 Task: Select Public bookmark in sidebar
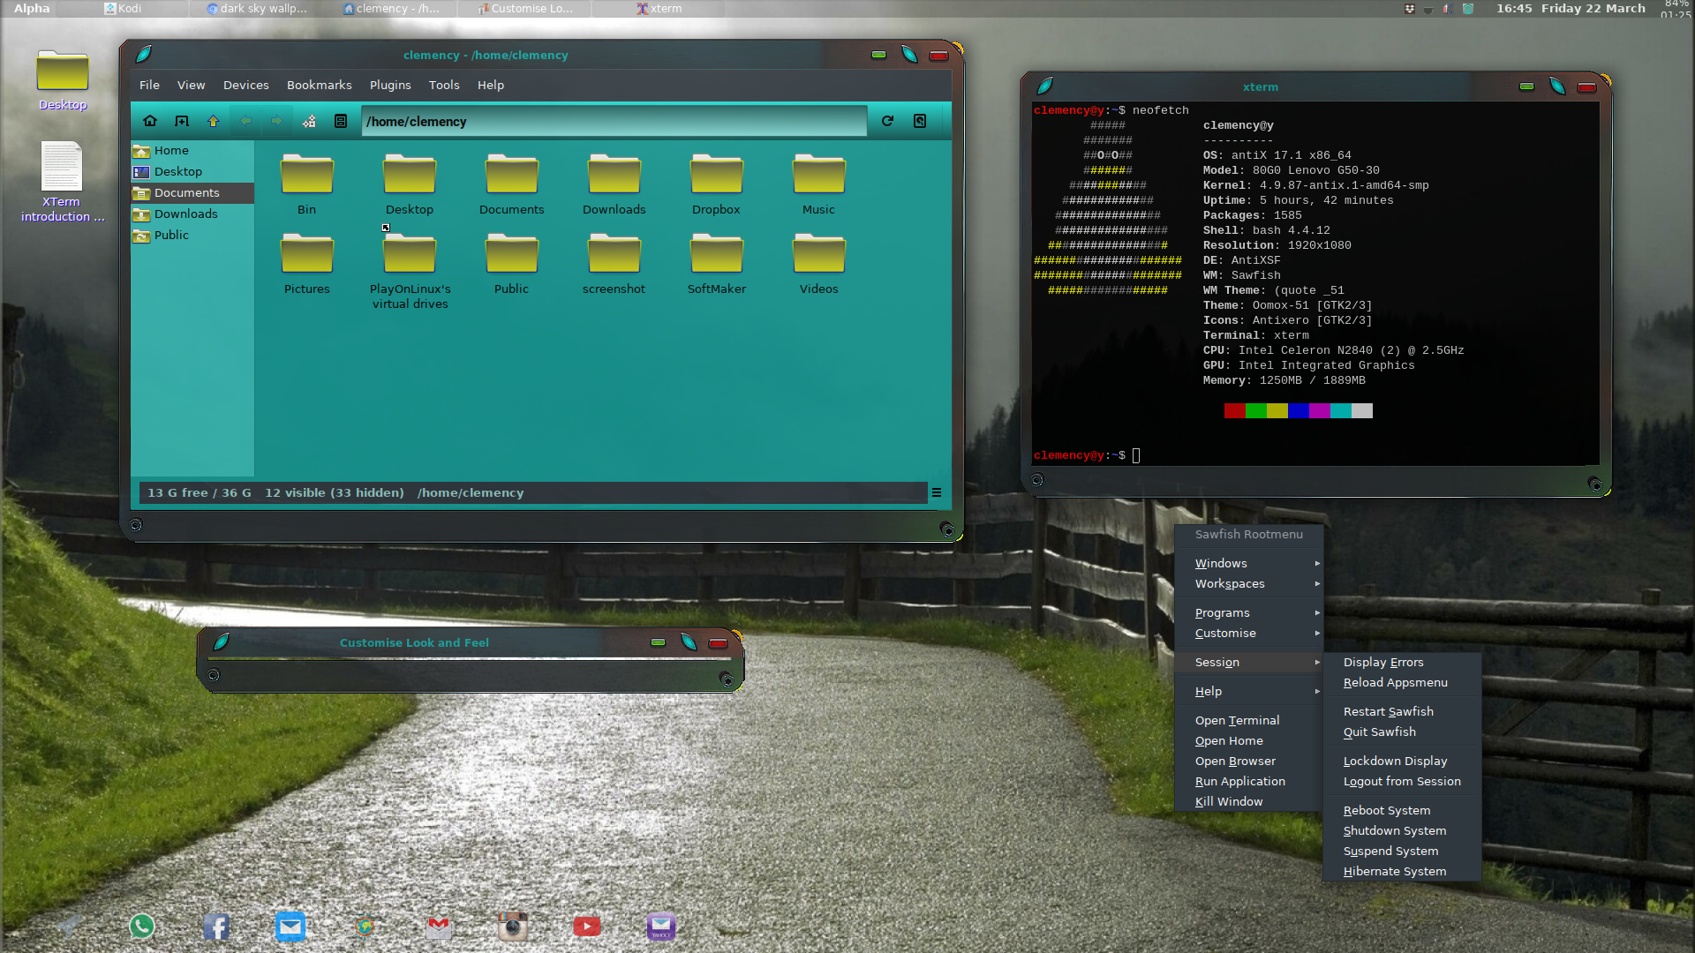(x=192, y=235)
